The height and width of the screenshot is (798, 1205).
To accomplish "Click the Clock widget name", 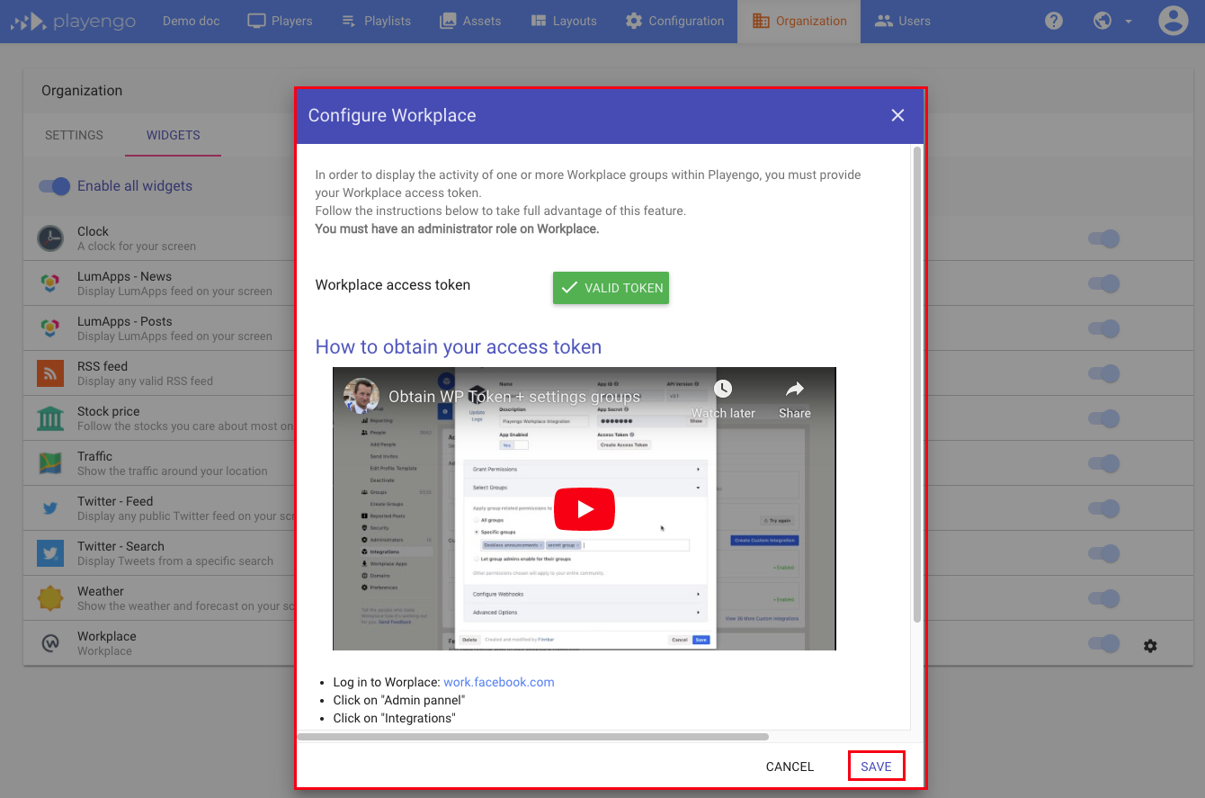I will [x=93, y=231].
